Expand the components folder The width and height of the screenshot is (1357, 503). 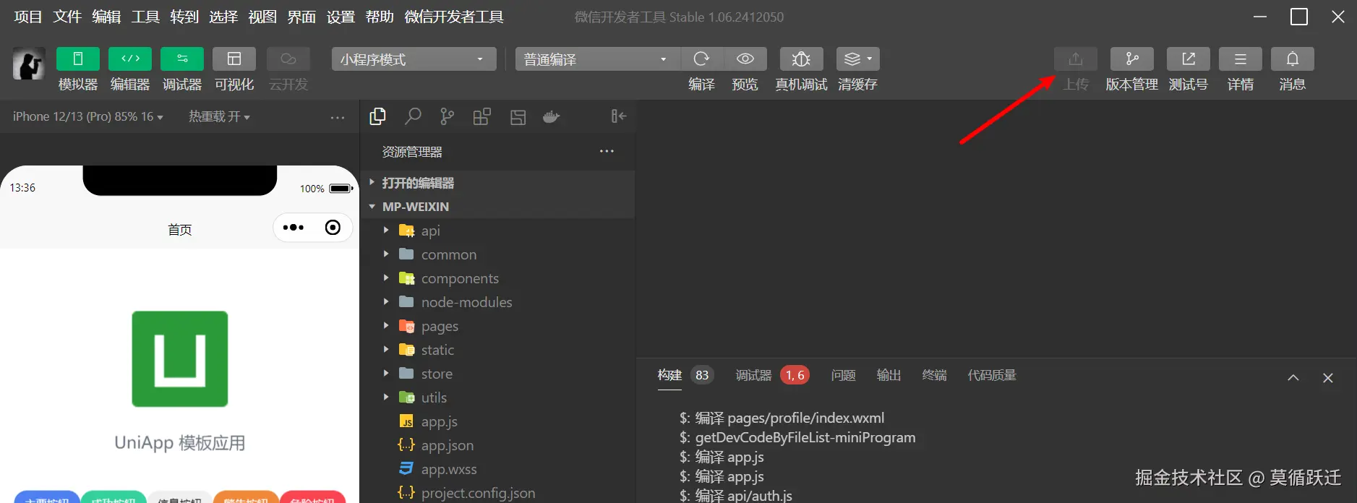497,278
